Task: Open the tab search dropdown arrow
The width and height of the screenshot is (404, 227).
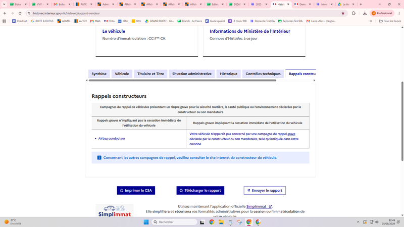Action: coord(4,5)
